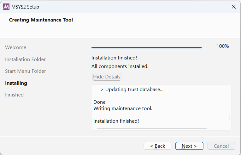Select the Installation Folder step
Screen dimensions: 241x155
pos(25,59)
